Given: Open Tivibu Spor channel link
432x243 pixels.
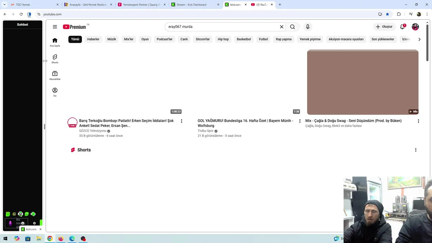Looking at the screenshot, I should (x=206, y=131).
